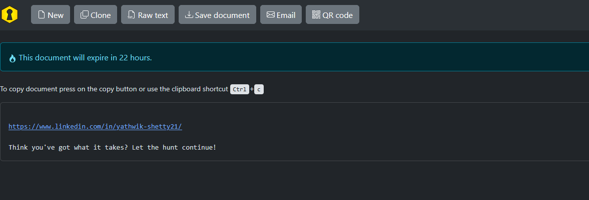Click the Ctrl key label
This screenshot has height=200, width=589.
tap(240, 89)
